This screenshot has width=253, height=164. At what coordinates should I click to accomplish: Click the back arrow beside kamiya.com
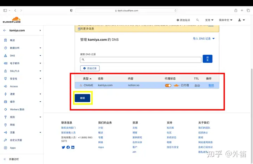[x=5, y=30]
